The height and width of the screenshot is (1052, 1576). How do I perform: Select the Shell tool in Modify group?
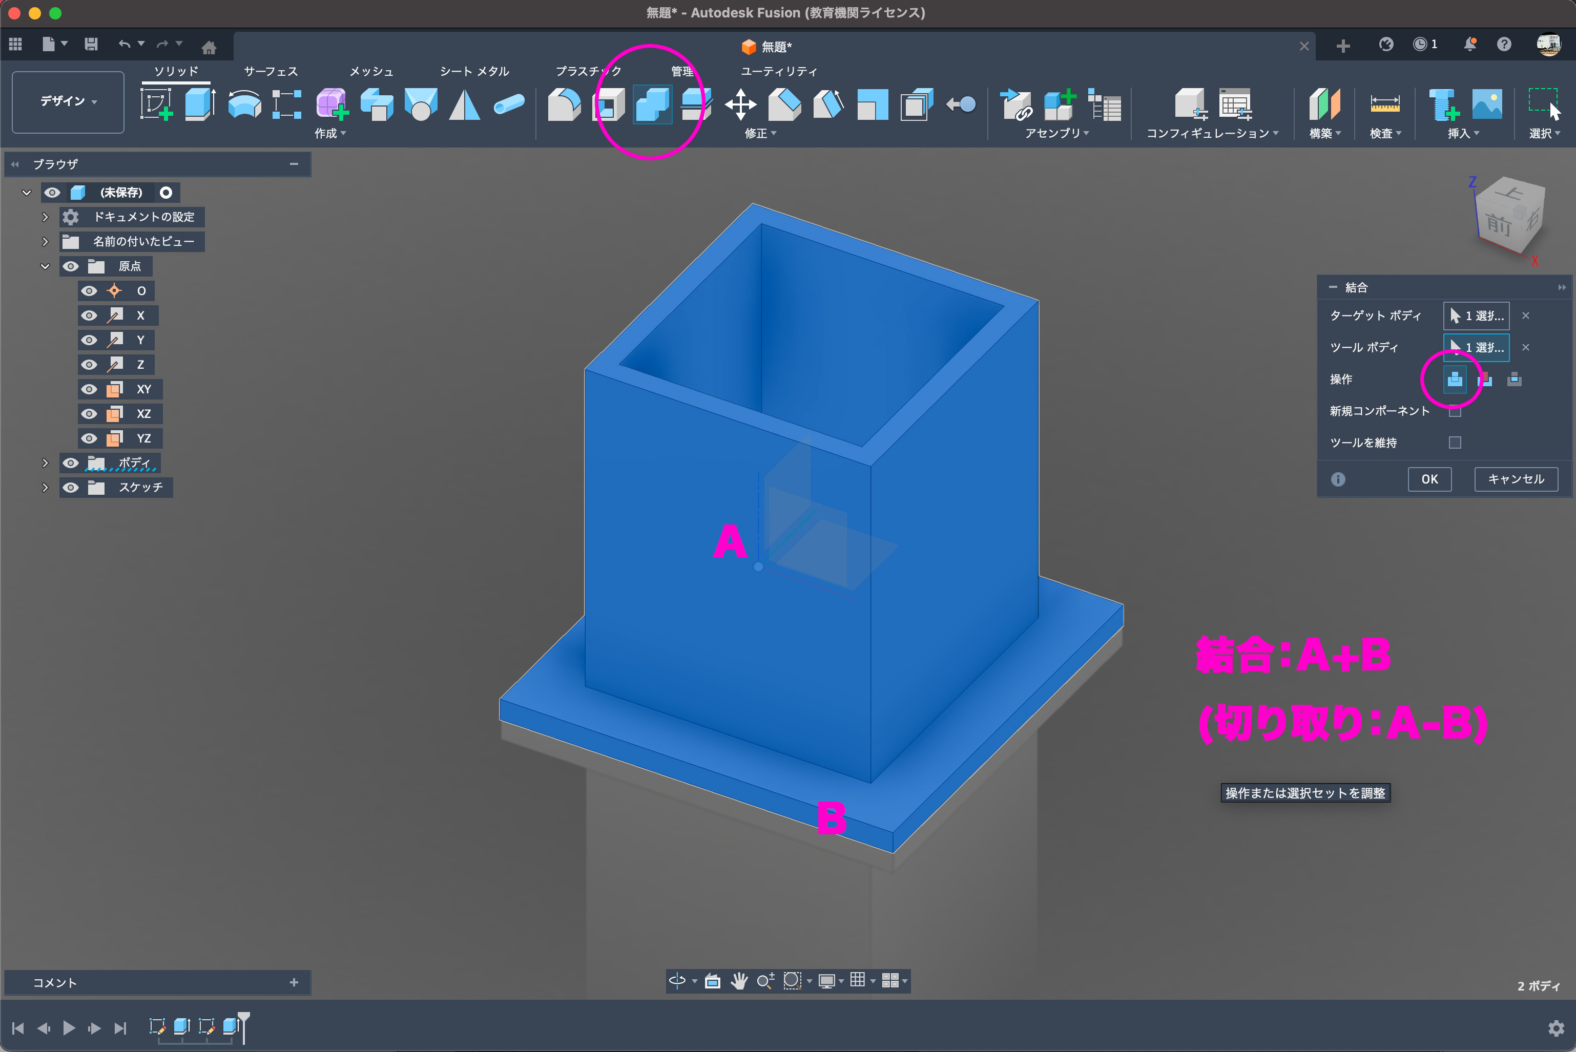pyautogui.click(x=608, y=106)
